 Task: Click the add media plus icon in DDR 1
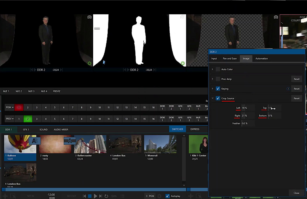coord(5,196)
